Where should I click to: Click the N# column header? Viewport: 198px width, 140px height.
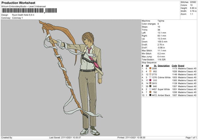pos(147,66)
